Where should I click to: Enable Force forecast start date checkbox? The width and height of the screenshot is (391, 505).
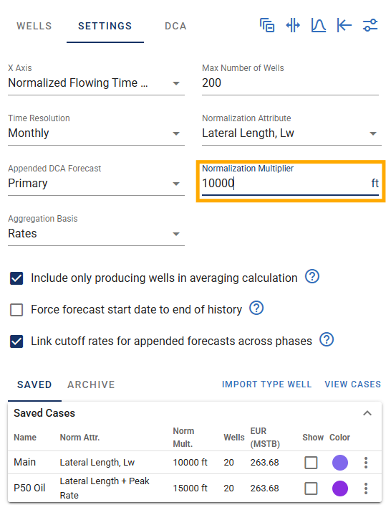[x=16, y=310]
